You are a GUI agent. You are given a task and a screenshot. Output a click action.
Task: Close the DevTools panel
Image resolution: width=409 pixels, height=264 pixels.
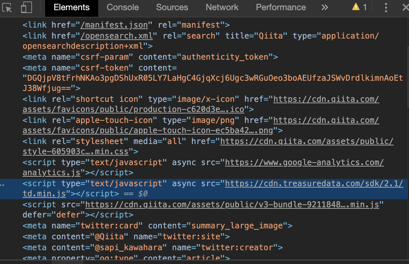(405, 8)
